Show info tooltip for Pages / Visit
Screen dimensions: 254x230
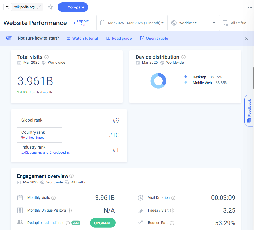[x=172, y=210]
